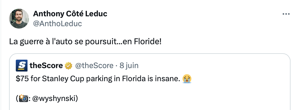Click theScore's blue logo avatar
This screenshot has height=110, width=292.
tap(22, 65)
